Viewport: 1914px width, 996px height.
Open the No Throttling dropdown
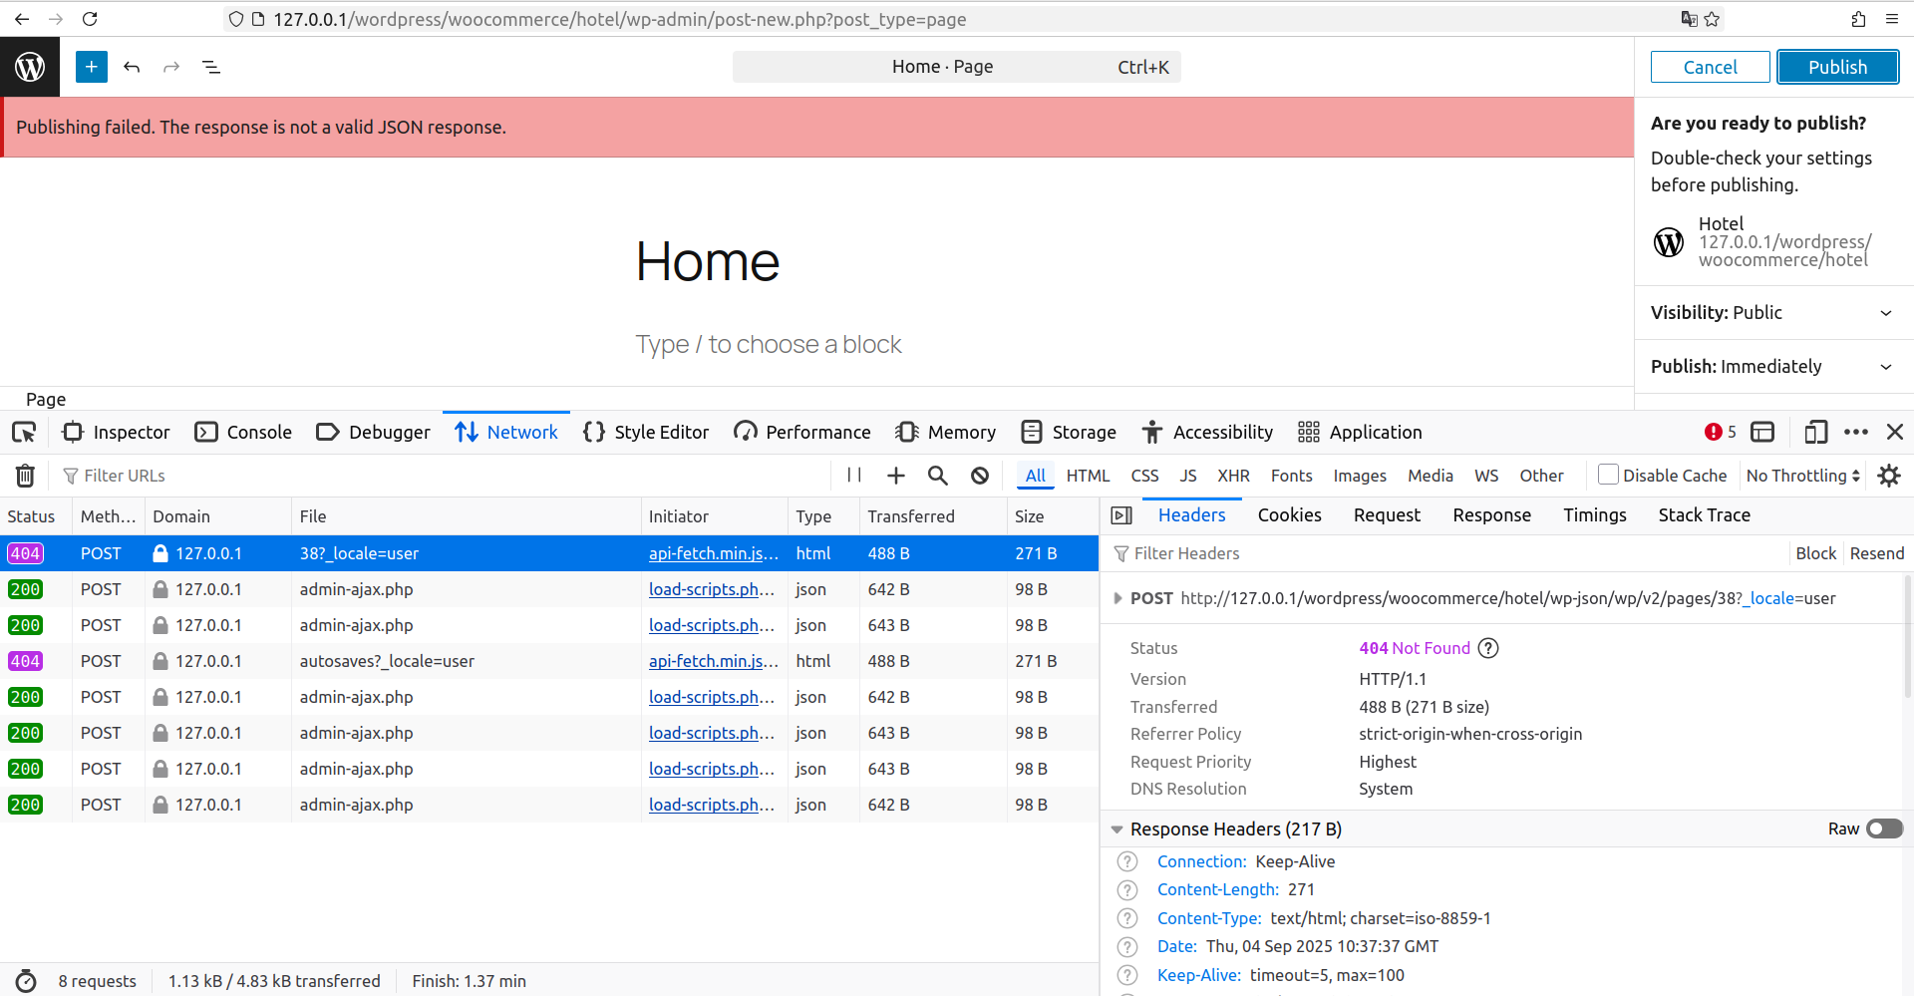[x=1803, y=476]
